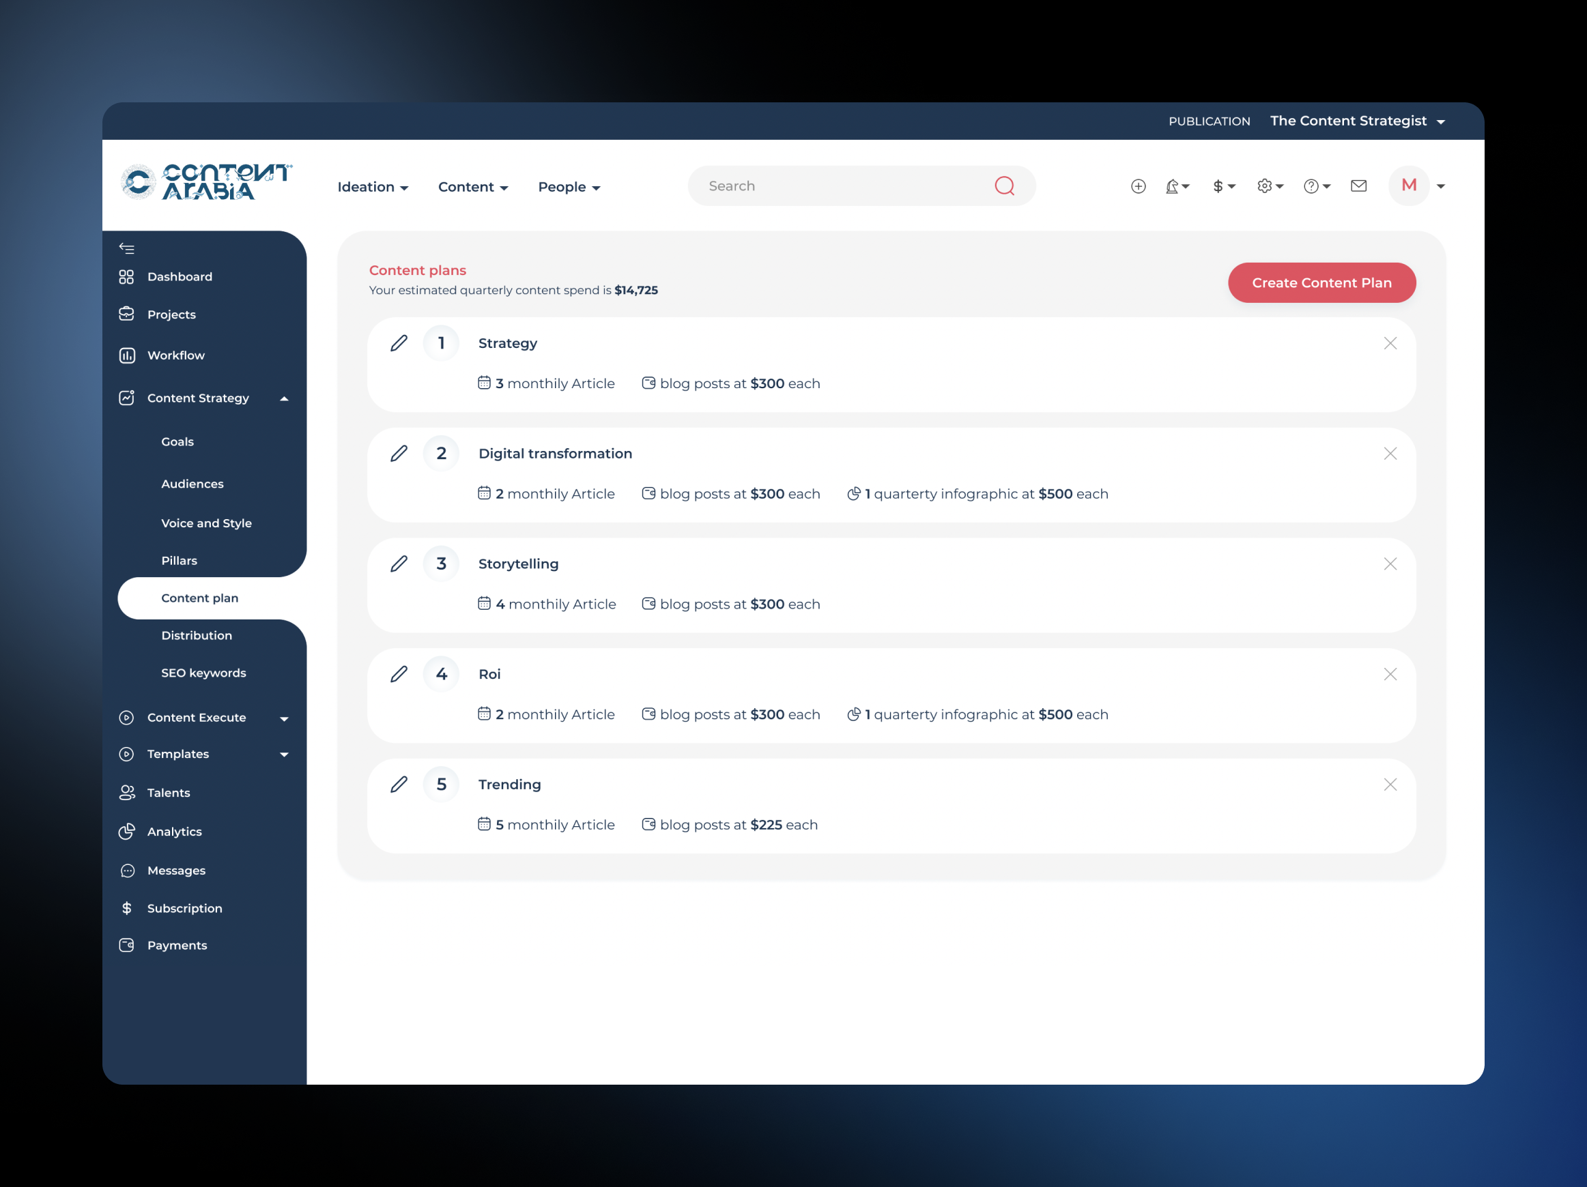Click the pencil edit icon for Strategy plan
The width and height of the screenshot is (1587, 1187).
[x=399, y=344]
